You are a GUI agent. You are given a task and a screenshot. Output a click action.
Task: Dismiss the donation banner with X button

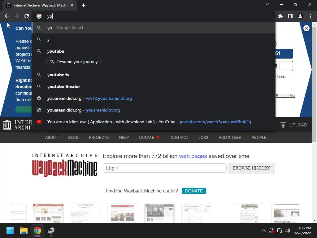click(306, 28)
